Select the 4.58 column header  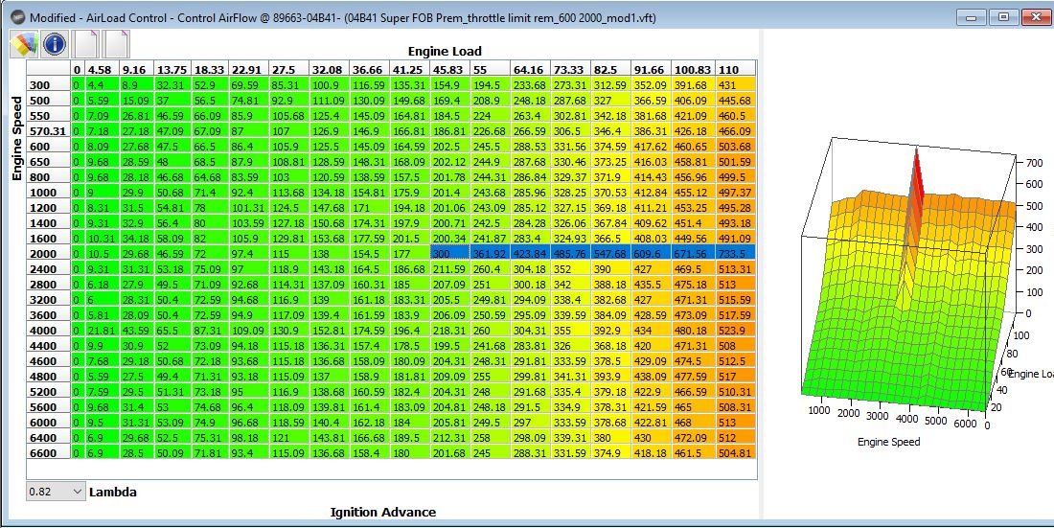click(x=102, y=69)
